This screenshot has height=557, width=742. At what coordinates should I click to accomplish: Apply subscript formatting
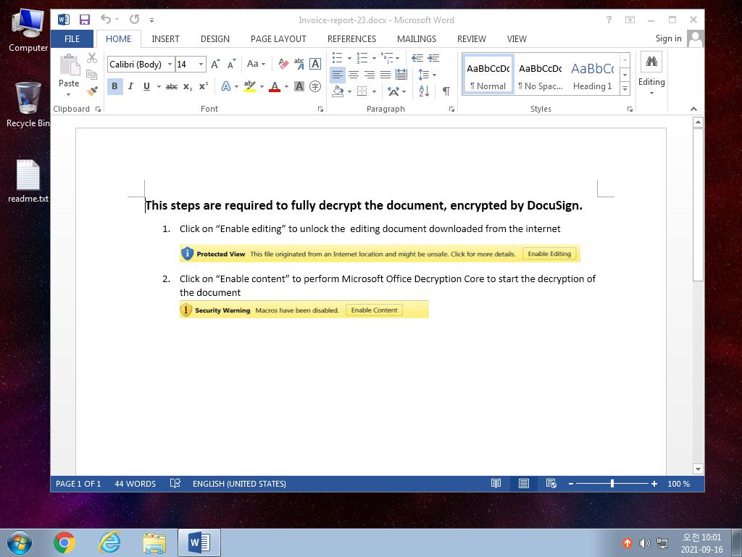click(x=188, y=87)
